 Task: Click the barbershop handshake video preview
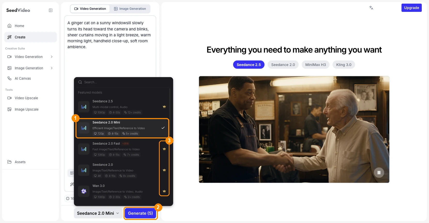tap(294, 129)
